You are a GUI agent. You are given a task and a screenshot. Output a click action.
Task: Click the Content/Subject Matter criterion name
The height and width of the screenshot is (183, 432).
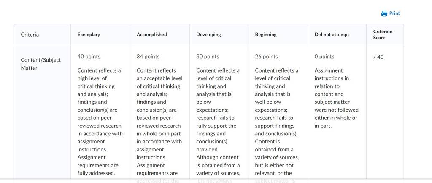[41, 64]
